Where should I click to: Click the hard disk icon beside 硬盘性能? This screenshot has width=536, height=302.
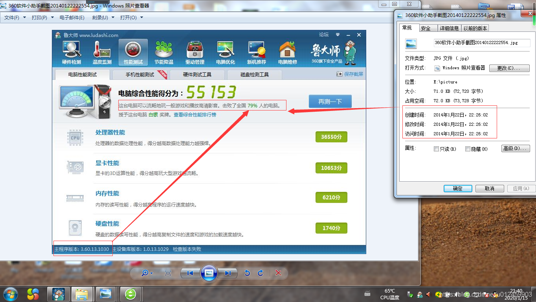pyautogui.click(x=75, y=228)
